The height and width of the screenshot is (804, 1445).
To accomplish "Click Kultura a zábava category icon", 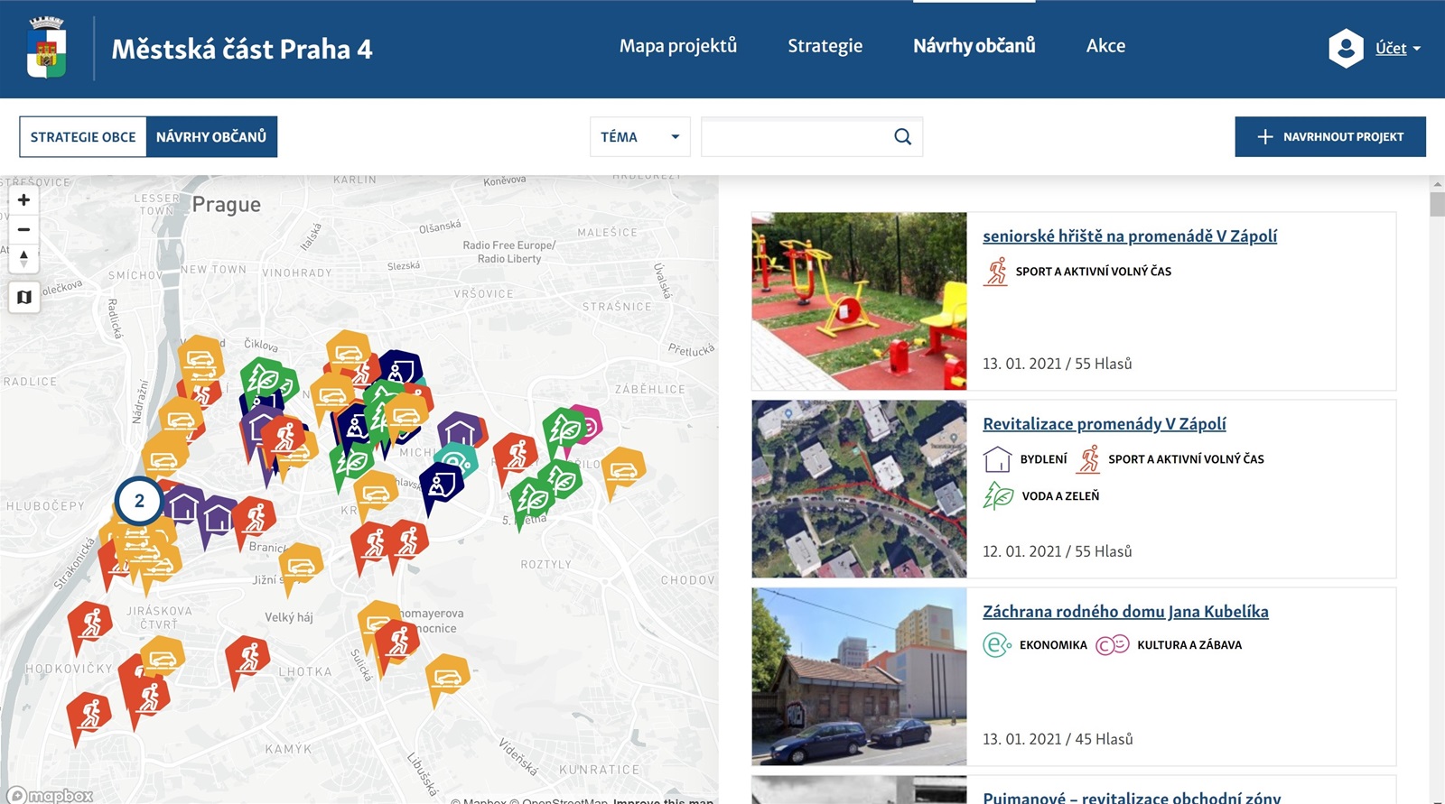I will tap(1113, 645).
